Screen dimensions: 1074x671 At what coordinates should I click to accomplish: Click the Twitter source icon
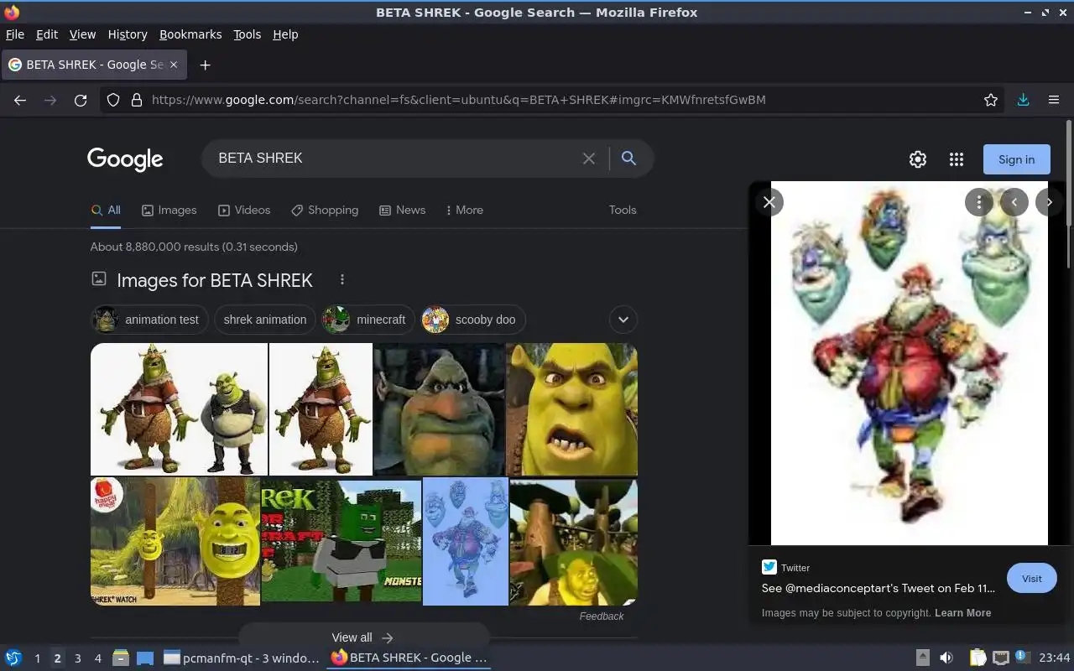(769, 567)
